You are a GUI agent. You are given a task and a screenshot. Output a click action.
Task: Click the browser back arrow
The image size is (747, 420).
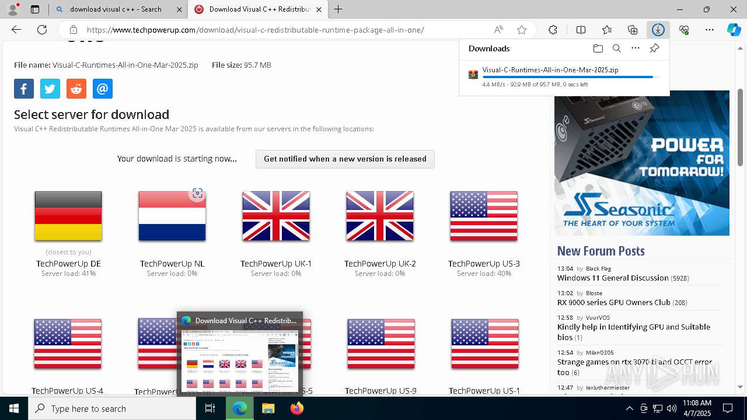tap(16, 30)
